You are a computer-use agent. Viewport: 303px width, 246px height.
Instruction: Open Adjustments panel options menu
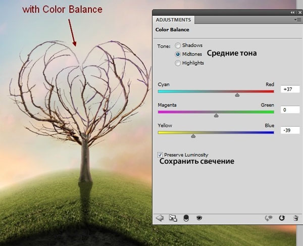tap(297, 20)
